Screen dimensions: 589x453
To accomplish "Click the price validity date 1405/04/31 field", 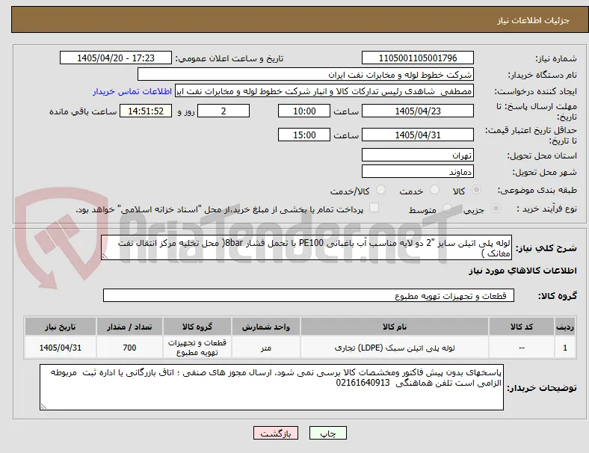I will [x=418, y=135].
